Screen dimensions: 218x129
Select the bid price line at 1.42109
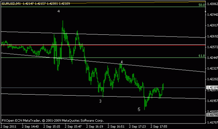[103, 88]
